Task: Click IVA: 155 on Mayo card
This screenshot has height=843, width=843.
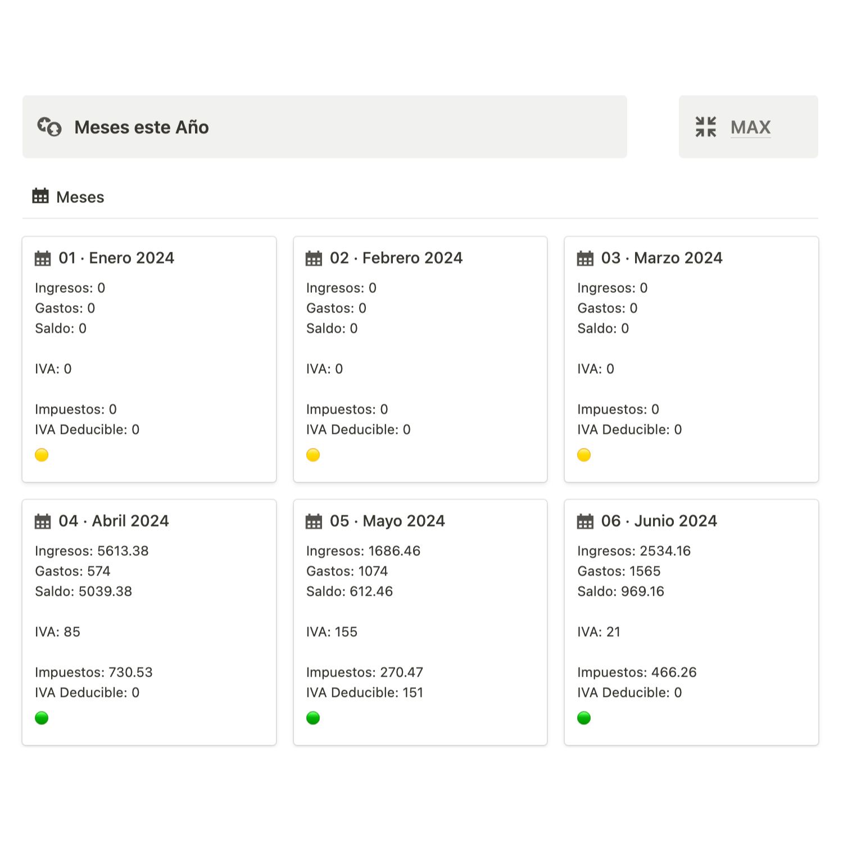Action: tap(332, 632)
